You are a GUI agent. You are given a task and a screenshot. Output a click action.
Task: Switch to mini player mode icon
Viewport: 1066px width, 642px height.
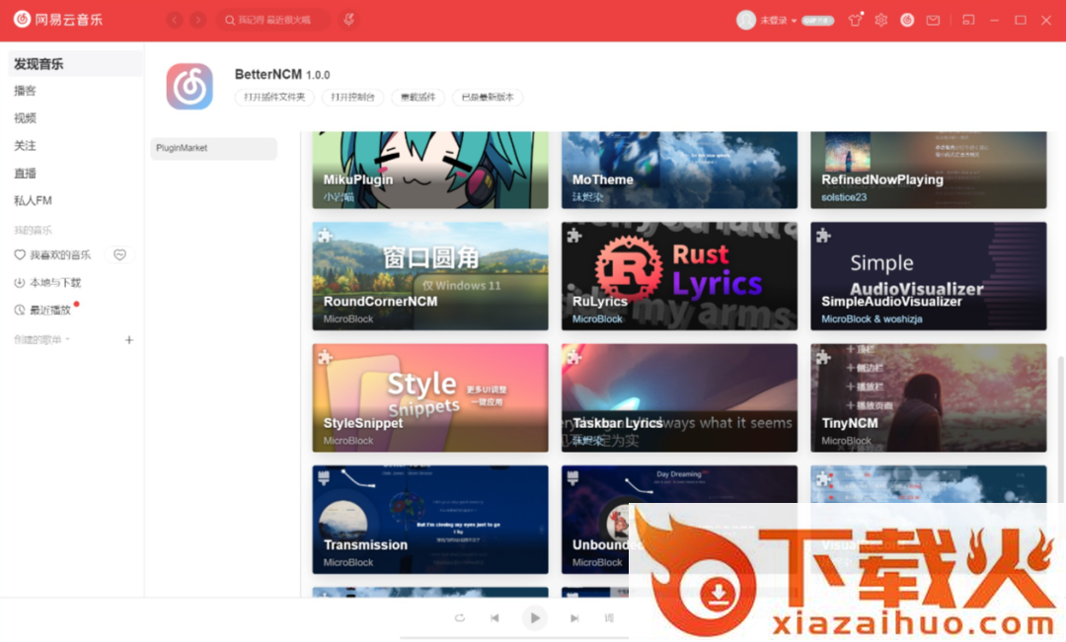(969, 21)
